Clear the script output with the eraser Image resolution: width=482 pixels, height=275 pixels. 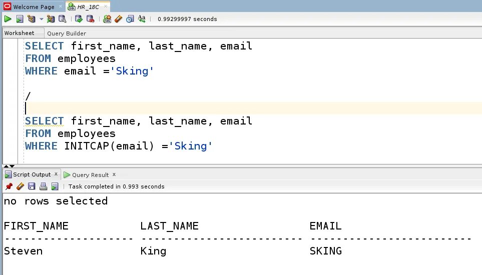coord(21,186)
